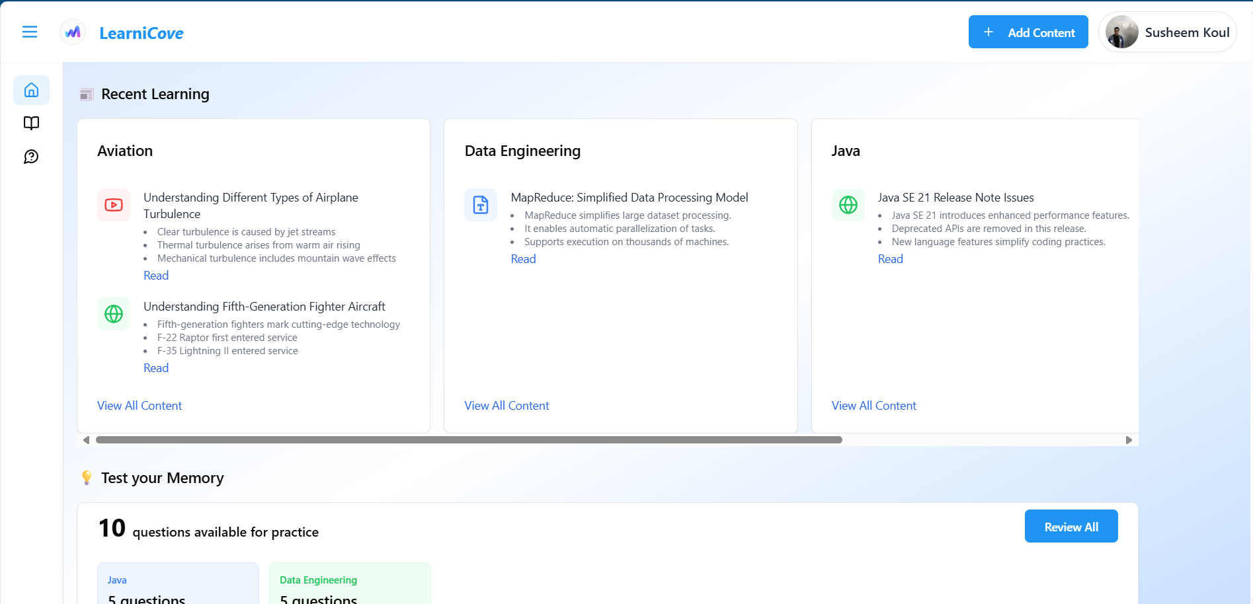Click document icon for MapReduce item

click(481, 205)
